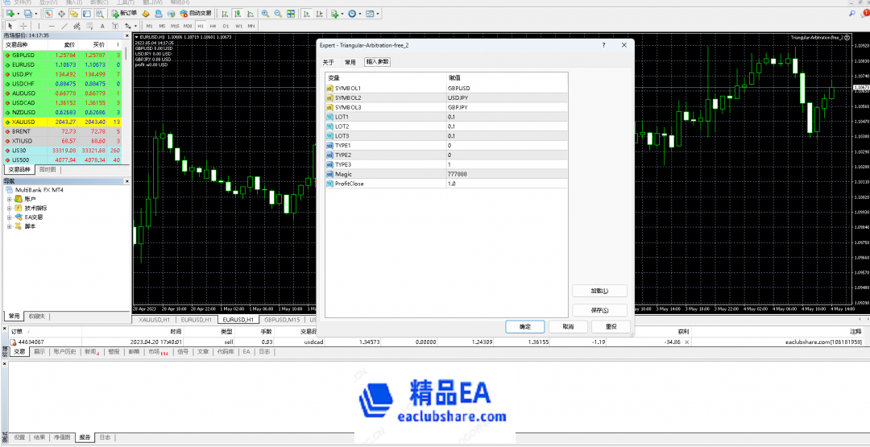Close the navigator (导航) panel
This screenshot has height=447, width=870.
point(127,181)
